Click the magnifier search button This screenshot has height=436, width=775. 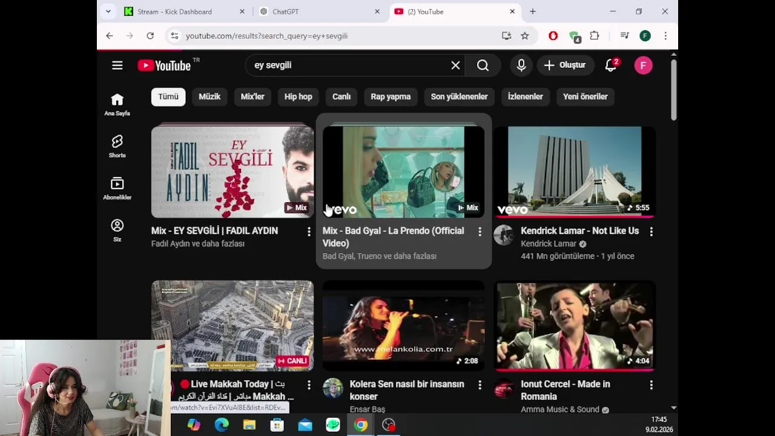(x=483, y=65)
